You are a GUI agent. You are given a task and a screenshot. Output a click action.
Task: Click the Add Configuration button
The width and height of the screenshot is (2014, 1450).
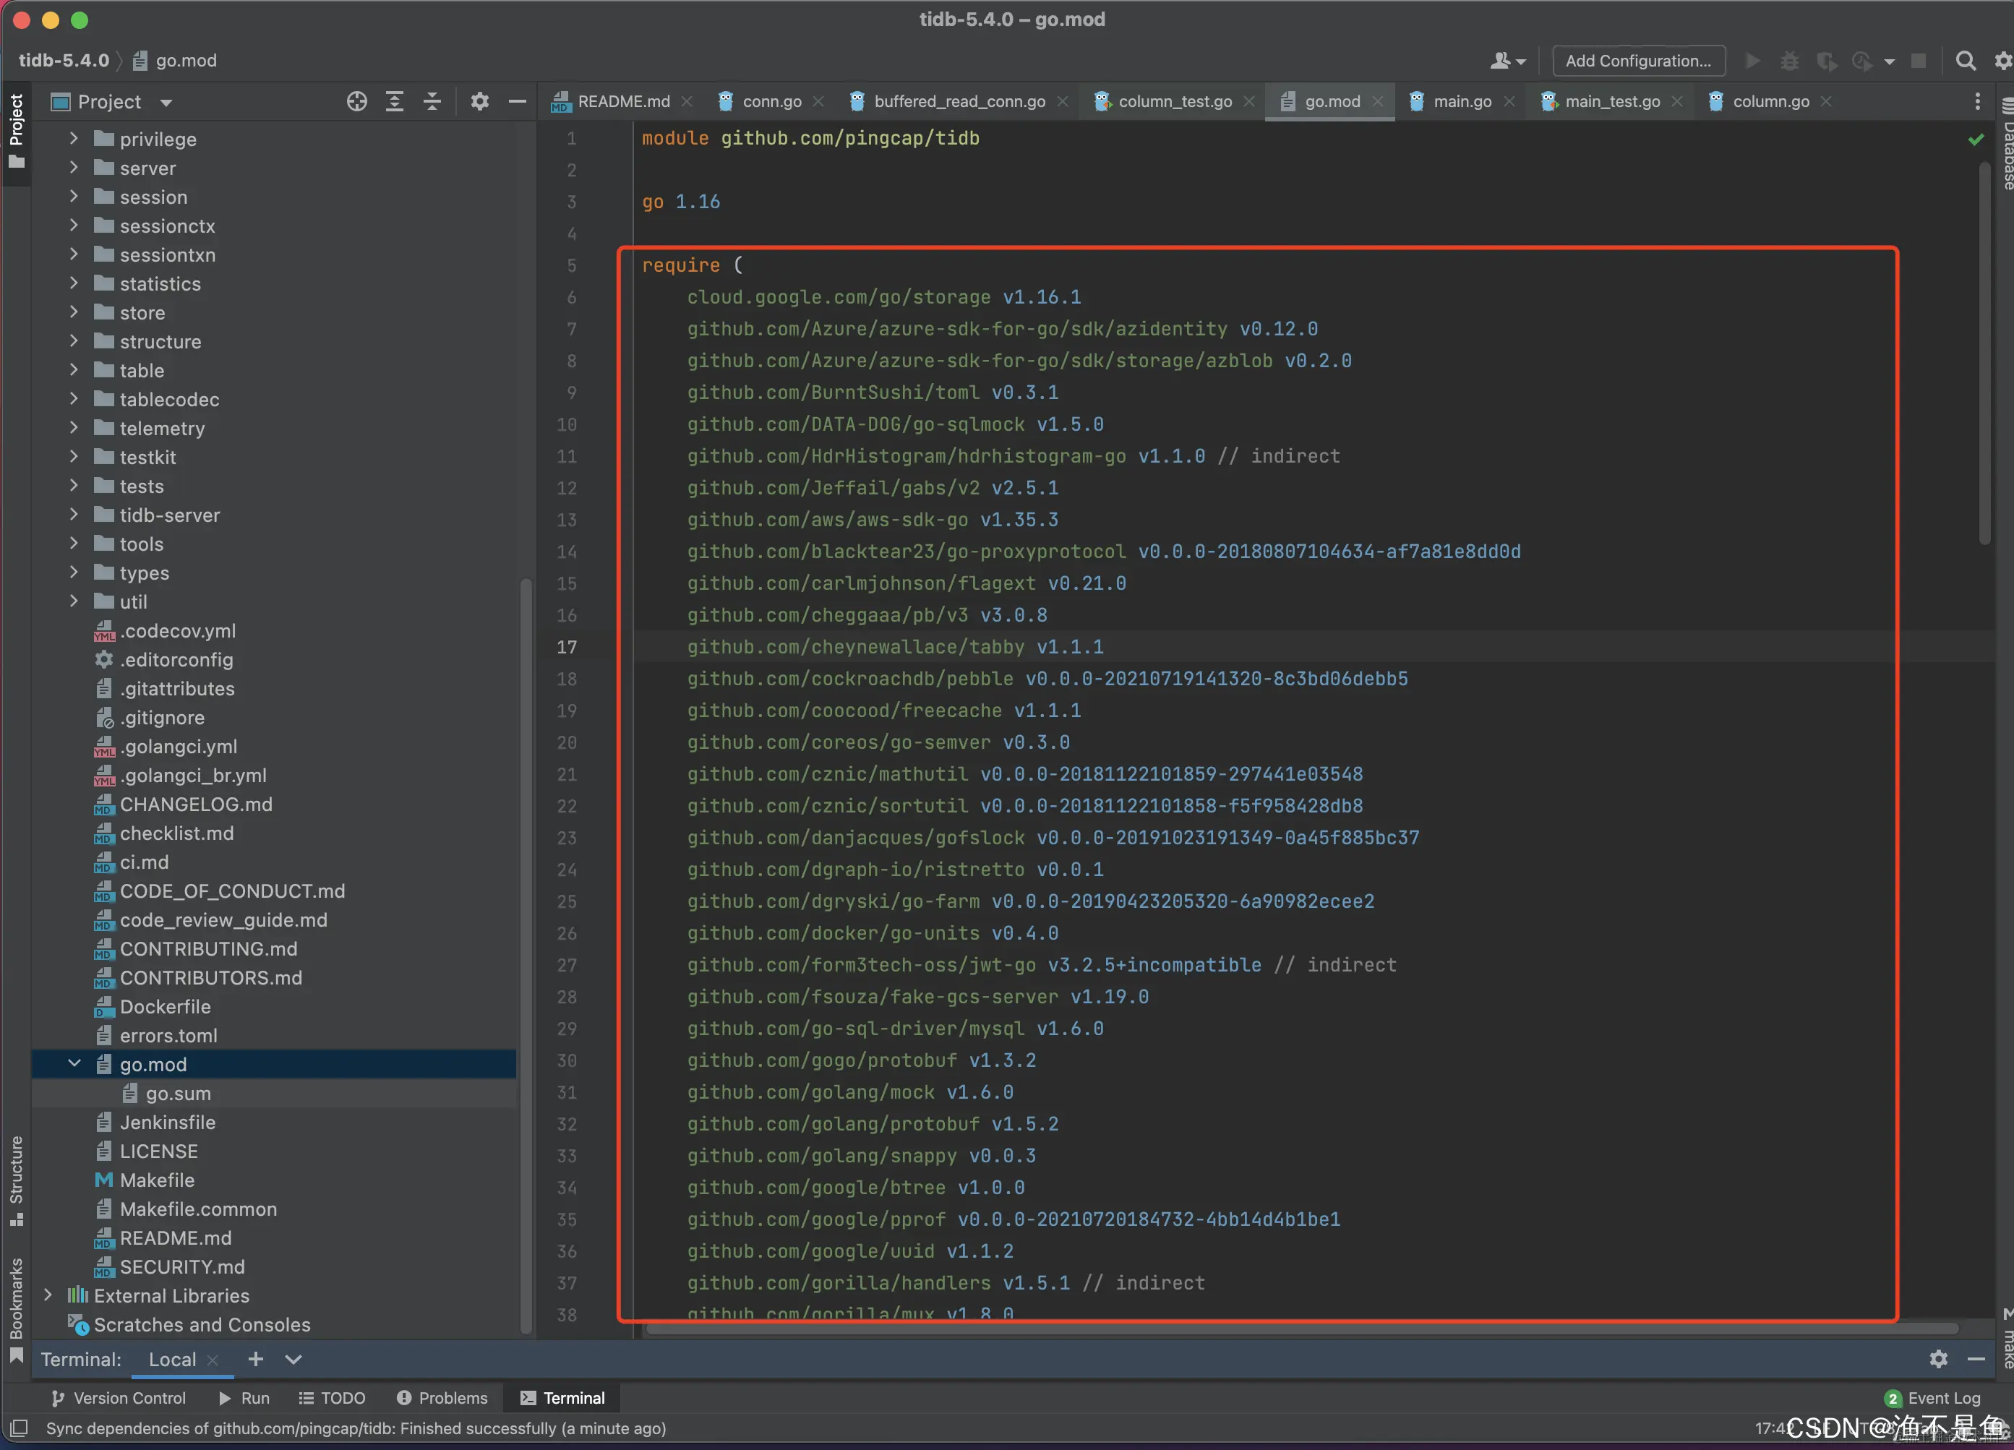point(1637,61)
